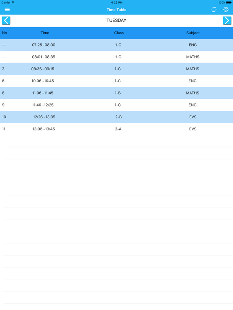
Task: Click class 1-C in period 9 row
Action: pos(117,105)
